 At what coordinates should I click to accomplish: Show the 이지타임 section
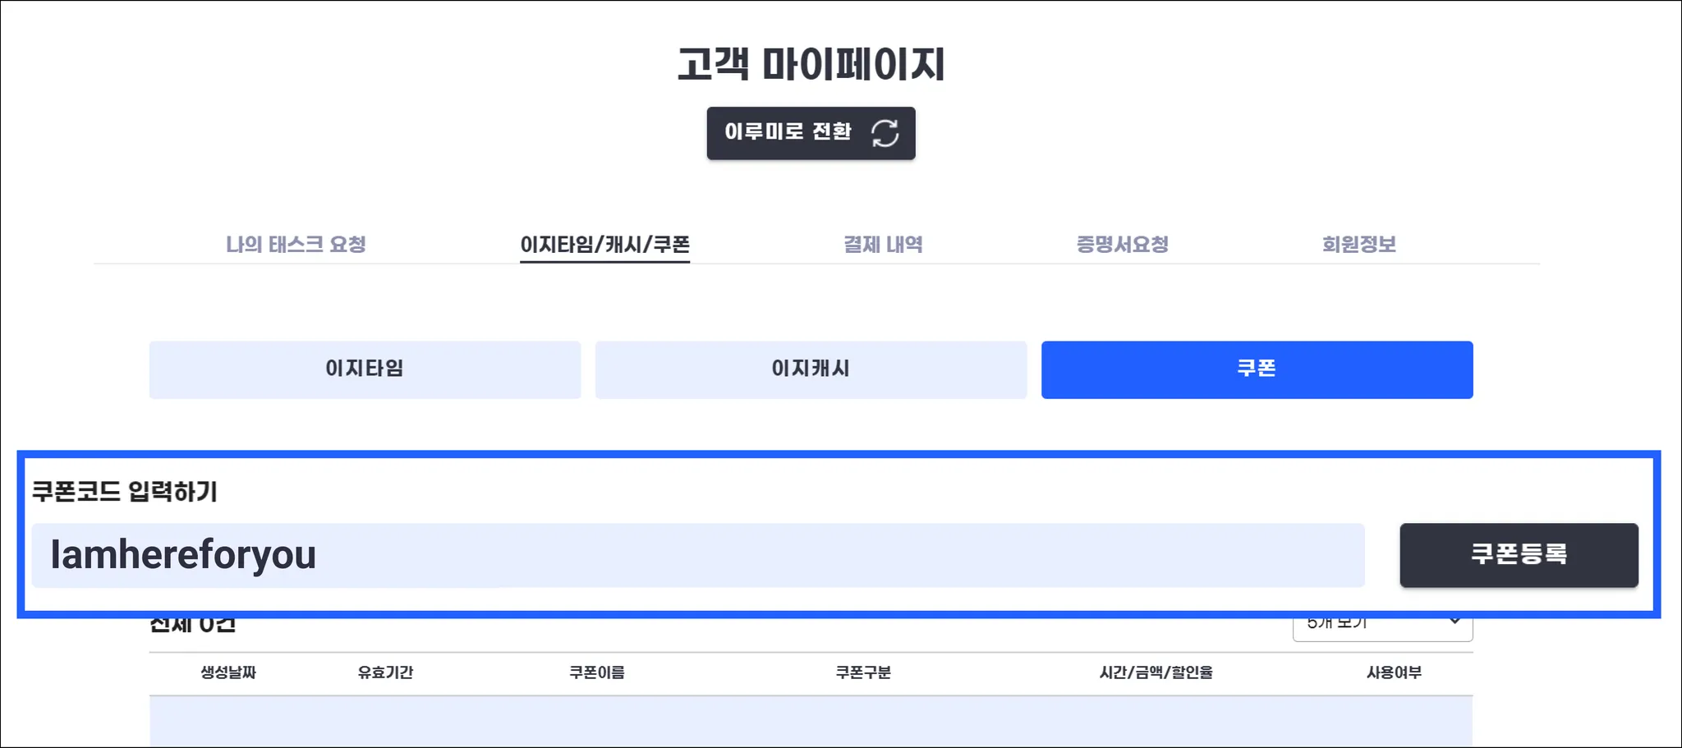click(x=365, y=369)
